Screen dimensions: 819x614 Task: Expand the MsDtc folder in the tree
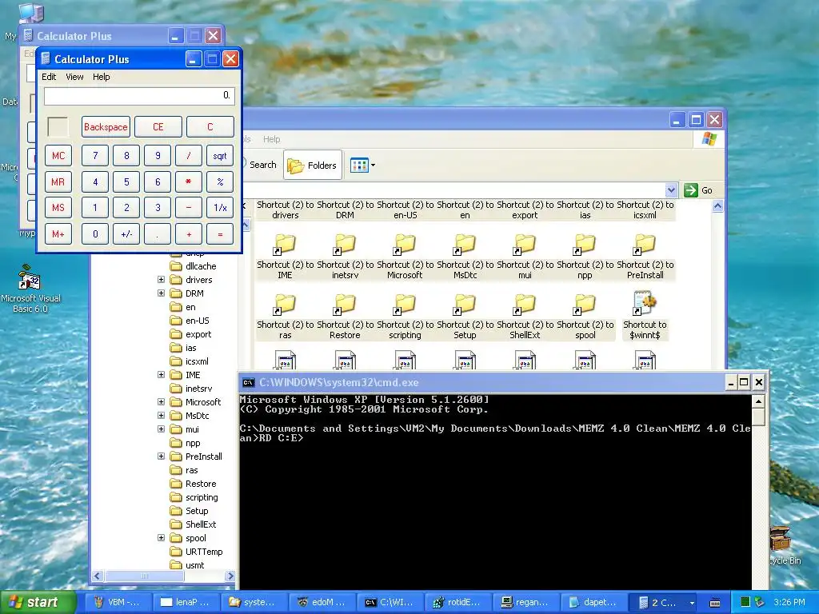coord(162,416)
